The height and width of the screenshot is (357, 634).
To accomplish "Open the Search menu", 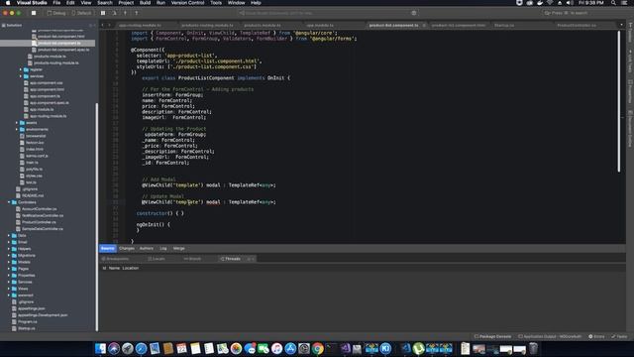I will (104, 3).
